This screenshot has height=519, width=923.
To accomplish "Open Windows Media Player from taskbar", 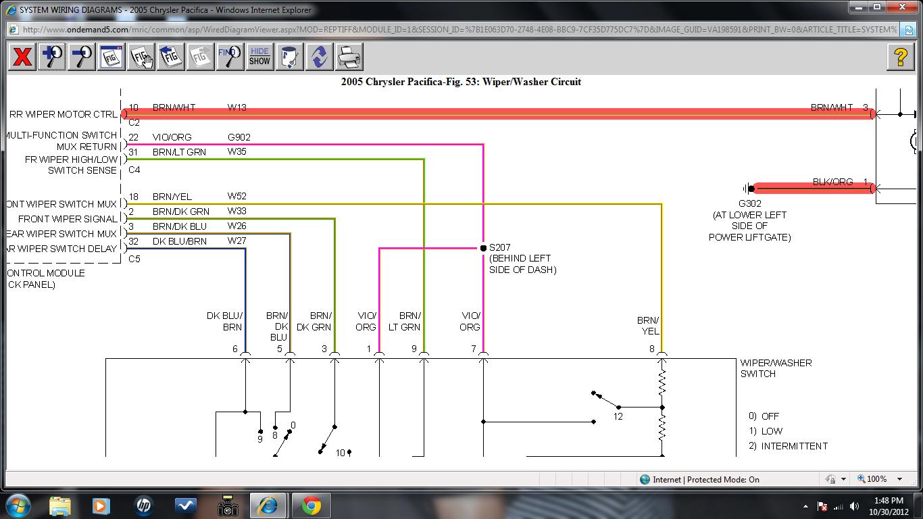I will (101, 505).
